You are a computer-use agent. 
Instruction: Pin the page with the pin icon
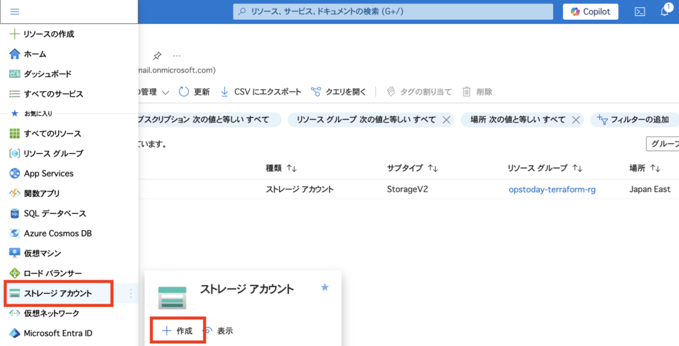coord(157,56)
